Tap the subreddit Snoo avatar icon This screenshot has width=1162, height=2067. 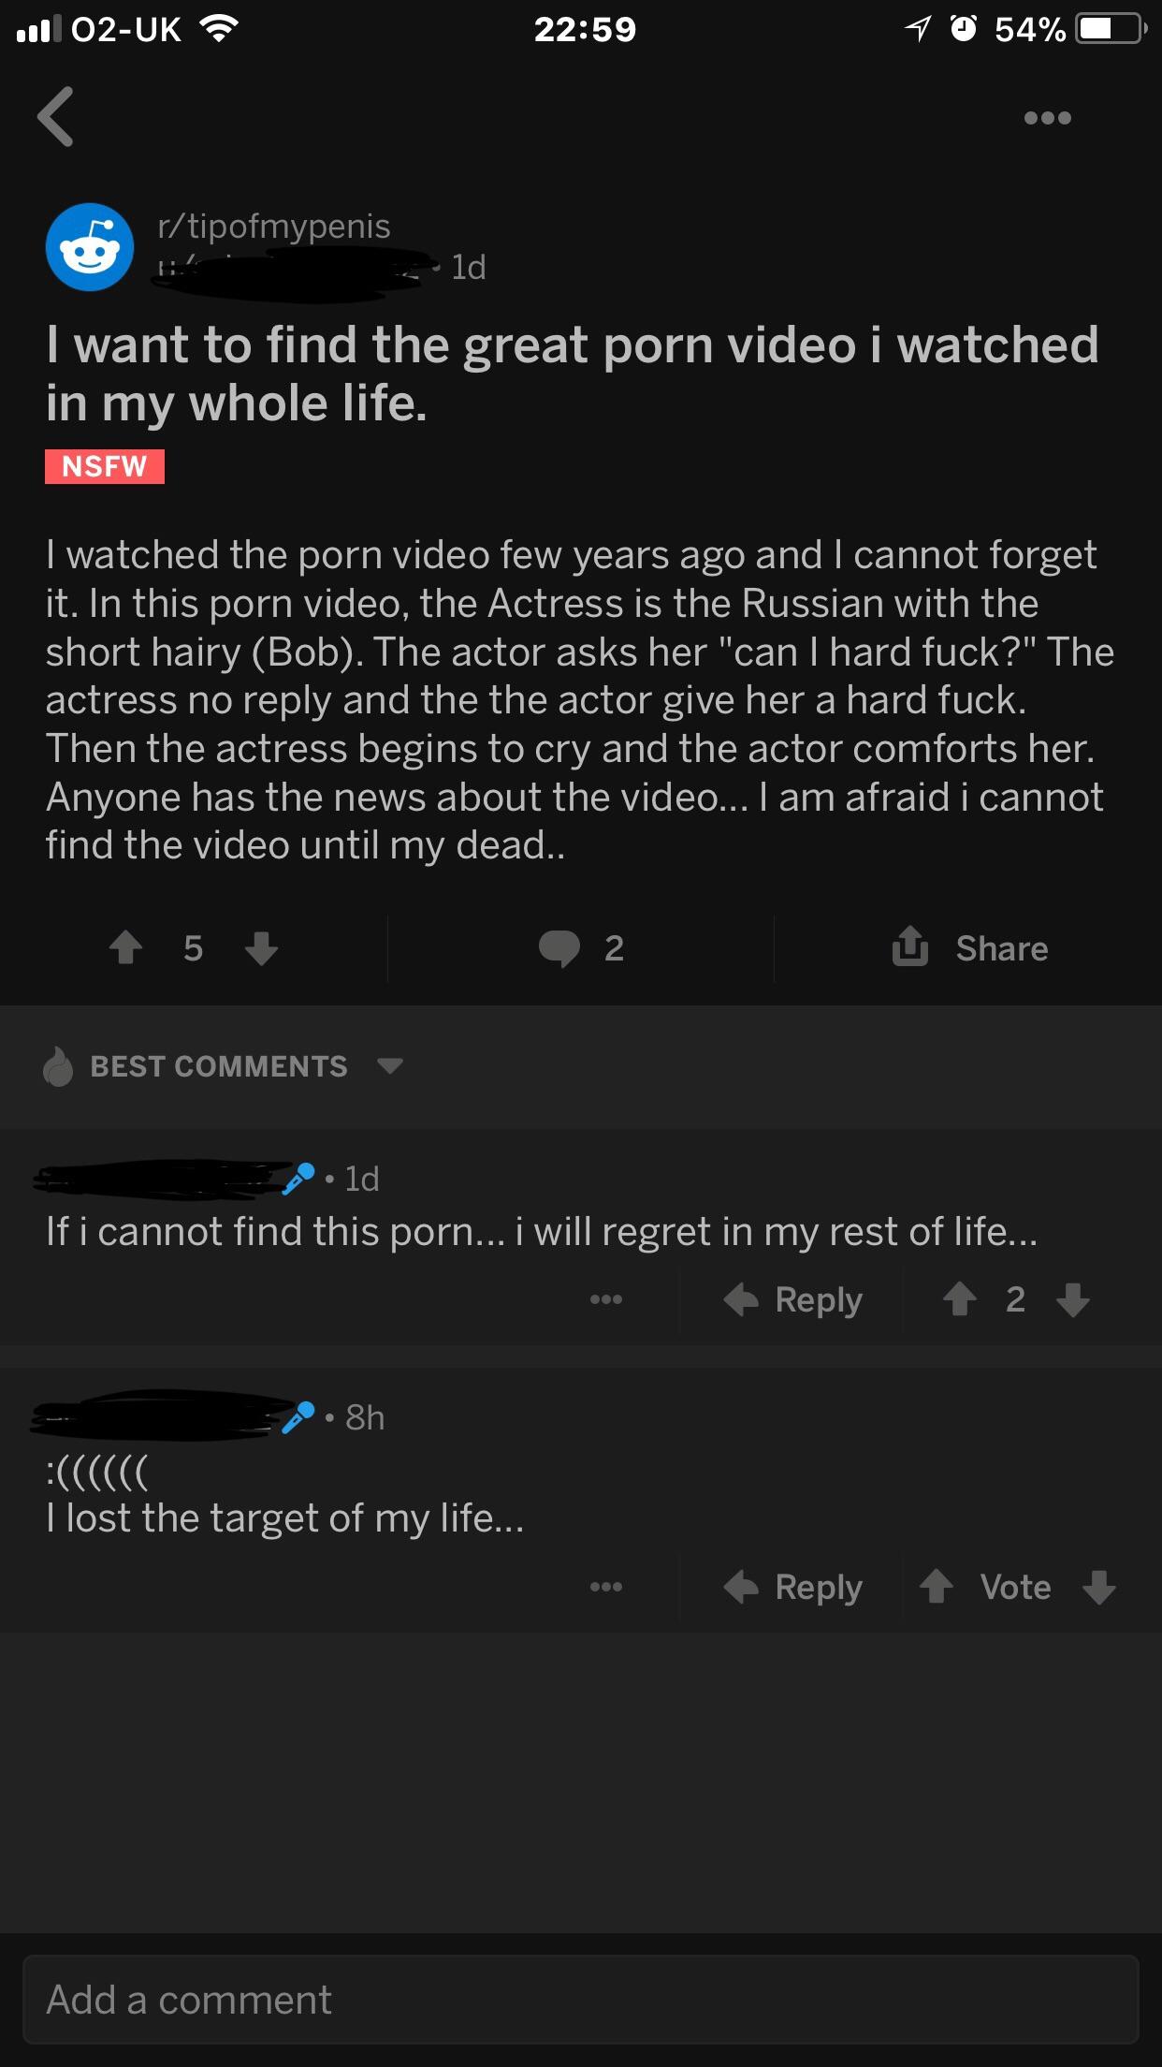click(x=90, y=247)
